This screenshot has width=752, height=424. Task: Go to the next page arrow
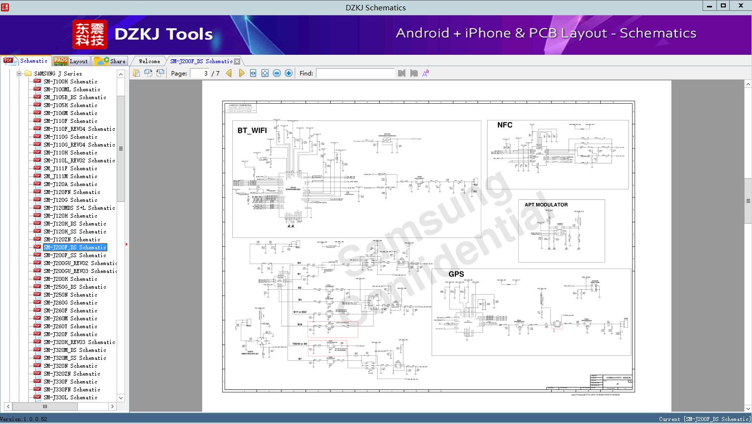pos(242,73)
